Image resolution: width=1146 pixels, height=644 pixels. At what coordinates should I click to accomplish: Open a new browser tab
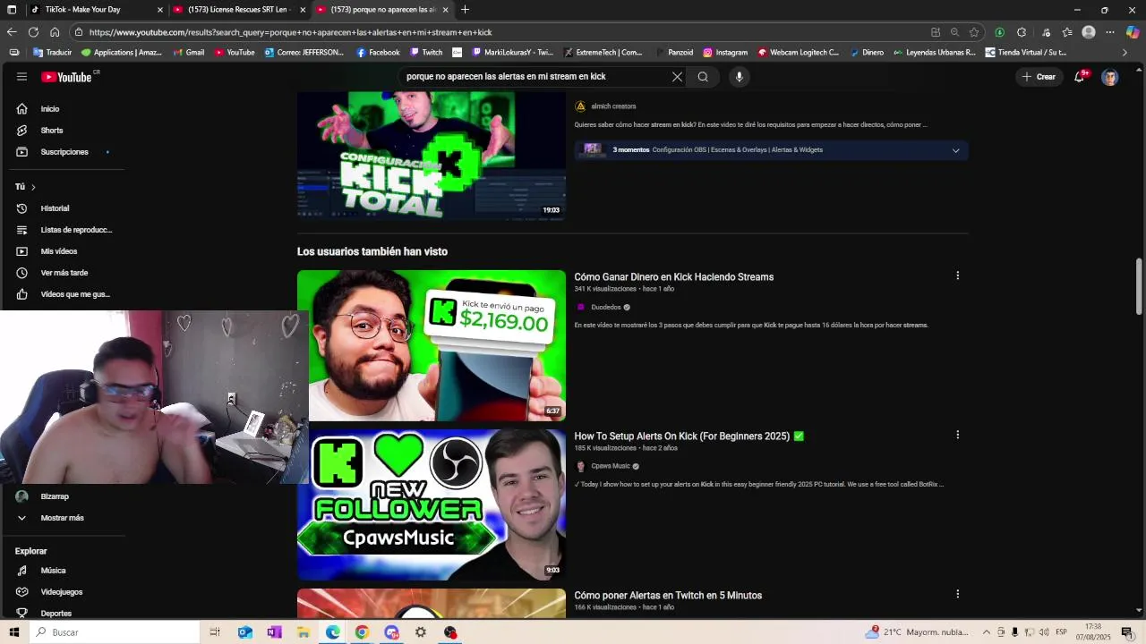click(465, 10)
